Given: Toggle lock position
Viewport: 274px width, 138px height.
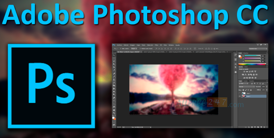Looking at the screenshot, I should coord(248,90).
